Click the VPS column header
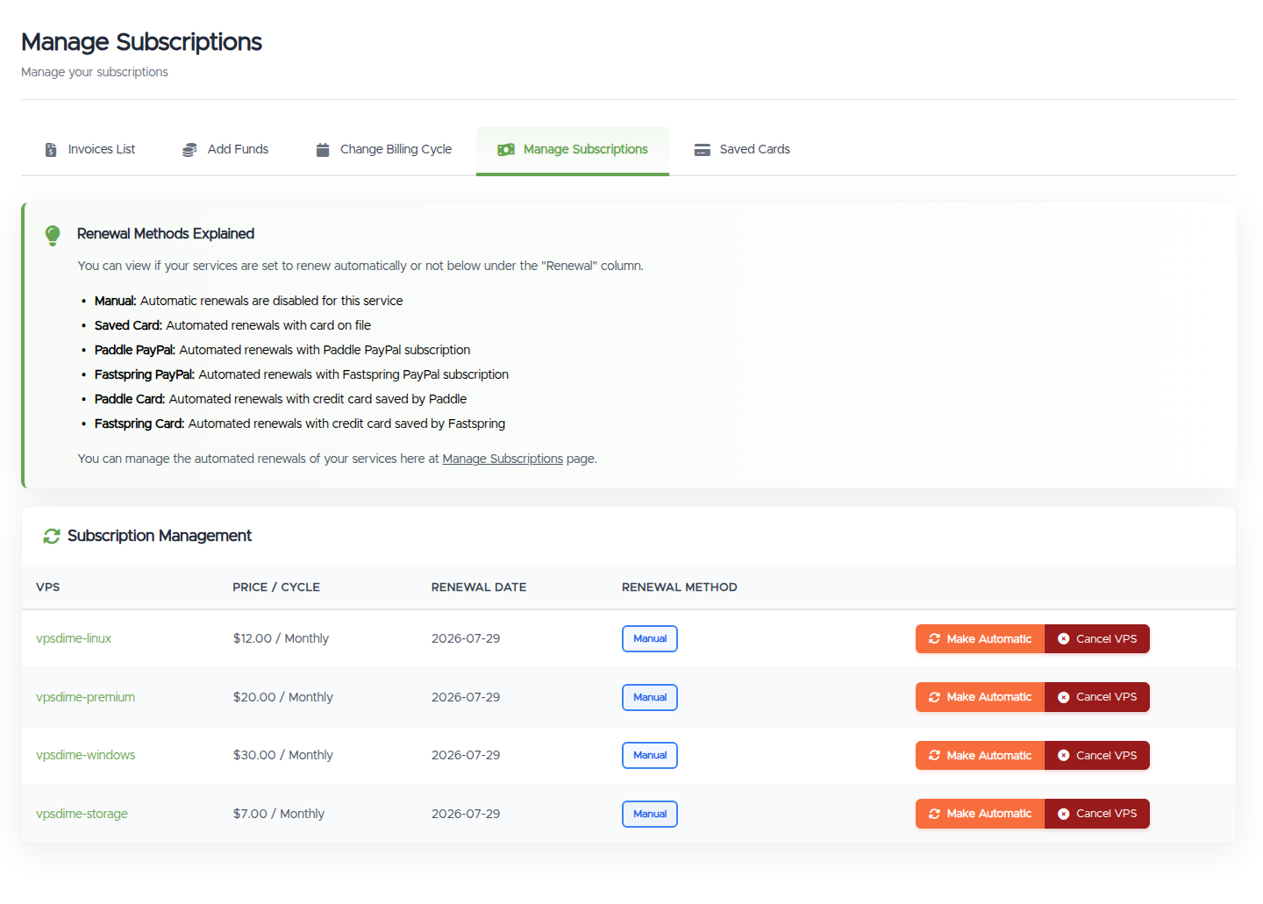 point(48,587)
